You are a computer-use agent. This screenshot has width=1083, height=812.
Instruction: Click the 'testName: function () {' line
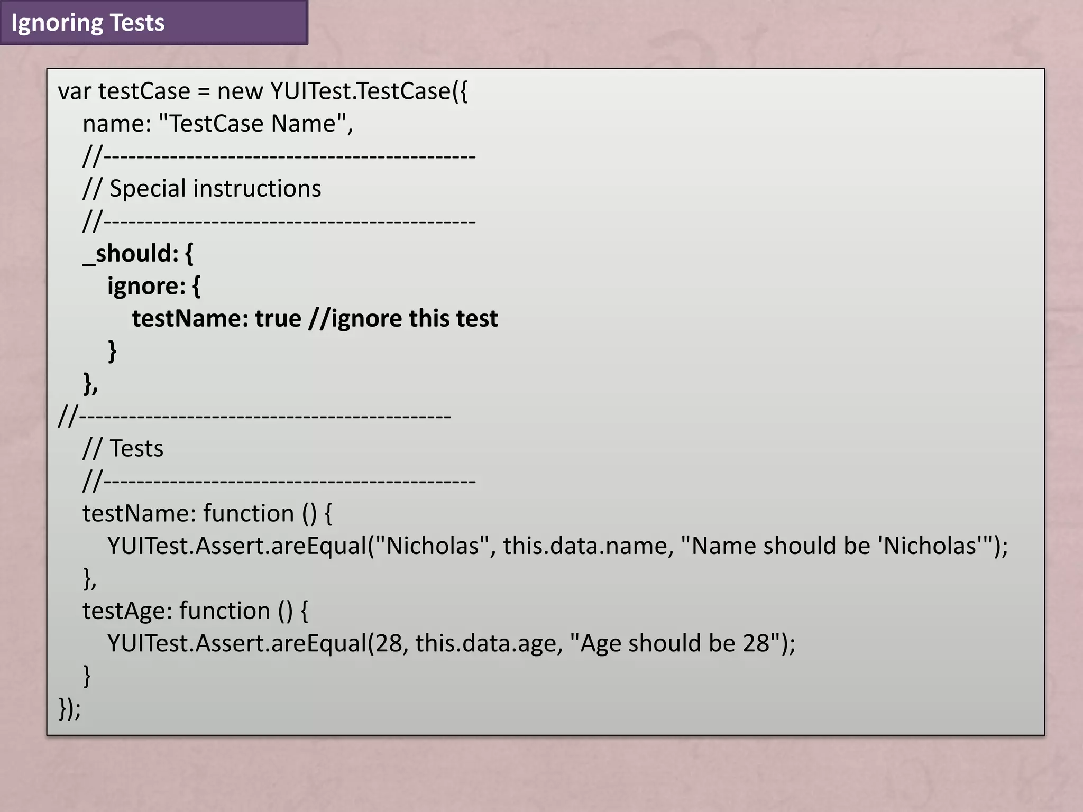point(207,514)
